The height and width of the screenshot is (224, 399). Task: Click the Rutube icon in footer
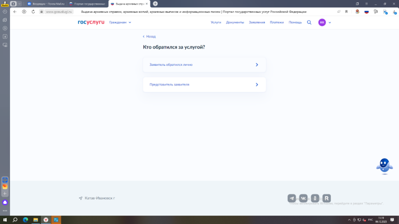click(x=327, y=198)
